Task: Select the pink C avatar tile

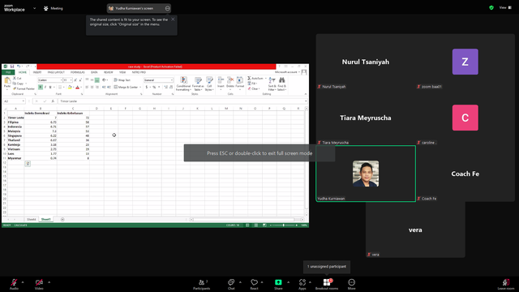Action: click(465, 118)
